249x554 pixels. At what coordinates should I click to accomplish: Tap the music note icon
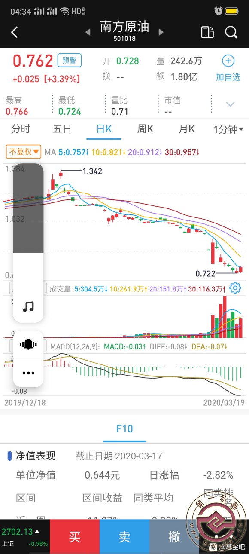click(x=28, y=306)
